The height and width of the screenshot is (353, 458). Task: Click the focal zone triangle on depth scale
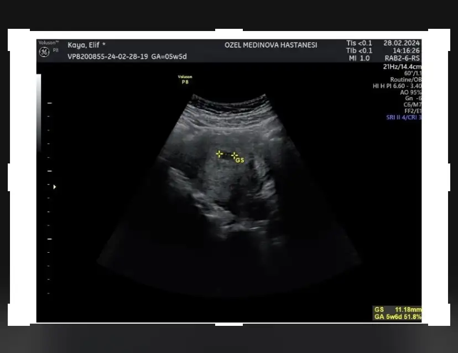54,187
